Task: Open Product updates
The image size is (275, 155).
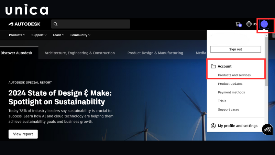Action: point(230,84)
